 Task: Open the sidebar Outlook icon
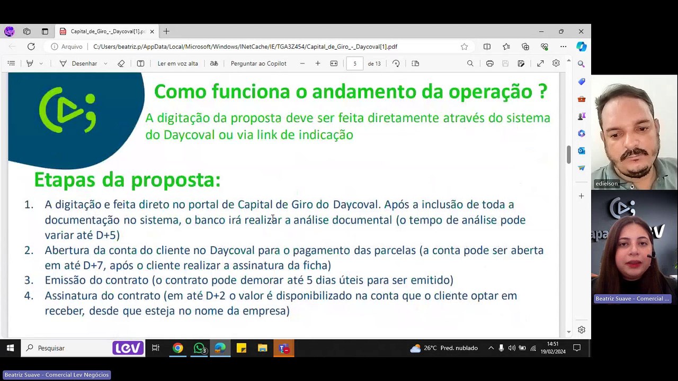[x=582, y=151]
